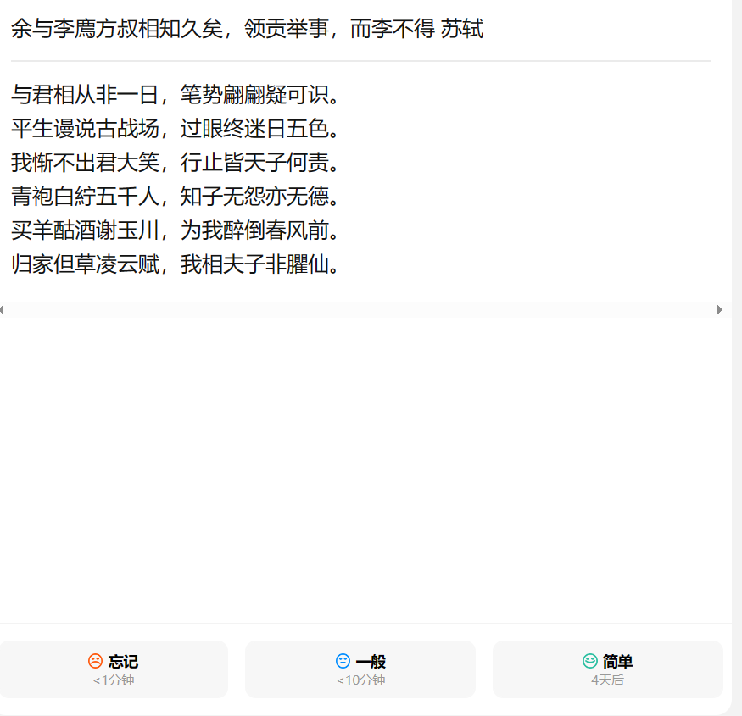
Task: Click the horizontal scrollbar track
Action: 360,310
